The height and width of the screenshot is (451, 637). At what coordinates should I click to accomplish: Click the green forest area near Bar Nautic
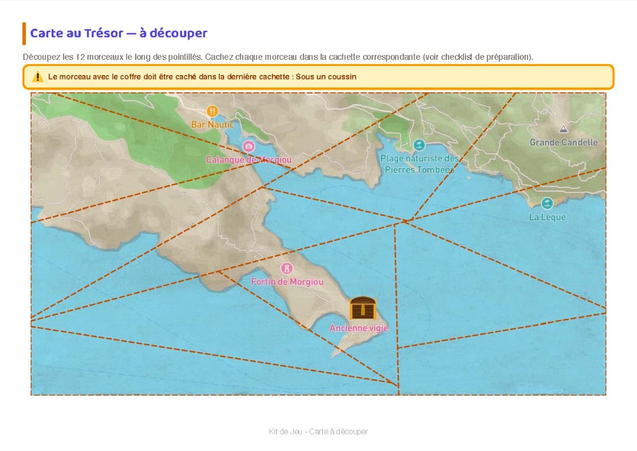pyautogui.click(x=159, y=138)
